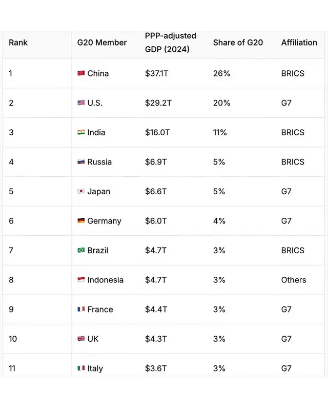Click the India flag icon

(x=81, y=132)
